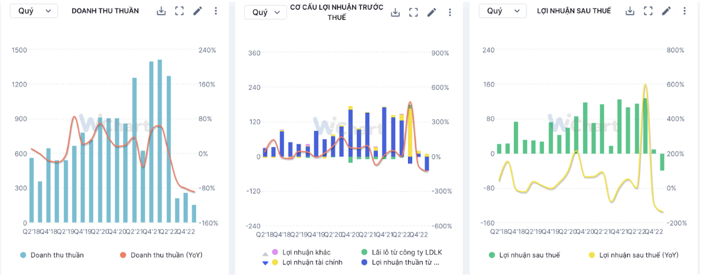Click the yellow Lợi nhuận sau thuế (YoY) legend dot

pos(592,255)
